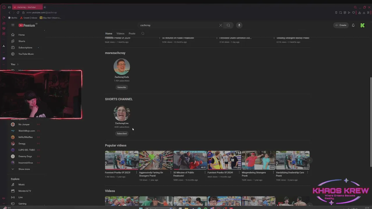
Task: Play the Aggressively Farting On Strangers thumbnail
Action: [x=156, y=160]
